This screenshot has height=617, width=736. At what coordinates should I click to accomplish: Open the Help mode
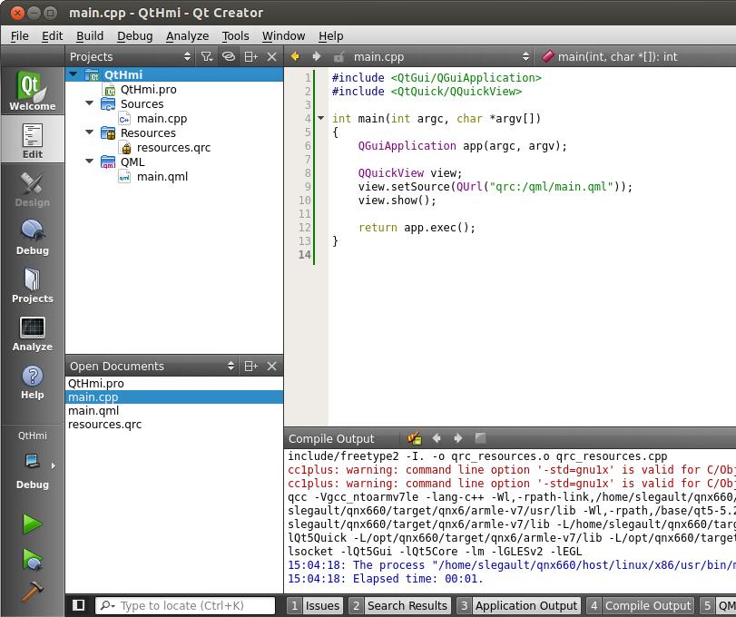coord(33,381)
